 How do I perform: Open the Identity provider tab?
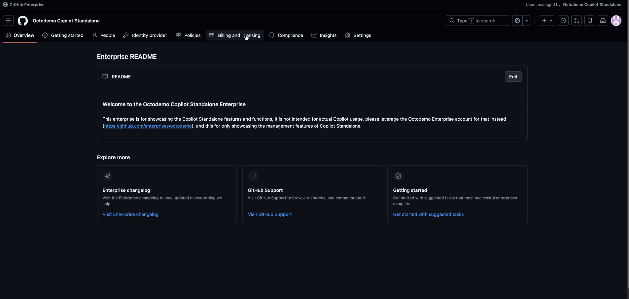(x=145, y=35)
